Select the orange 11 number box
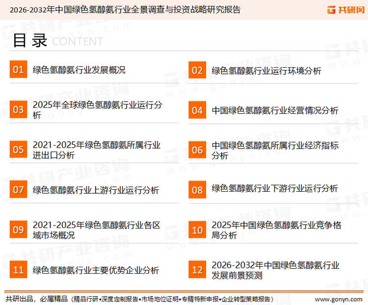 (x=18, y=269)
